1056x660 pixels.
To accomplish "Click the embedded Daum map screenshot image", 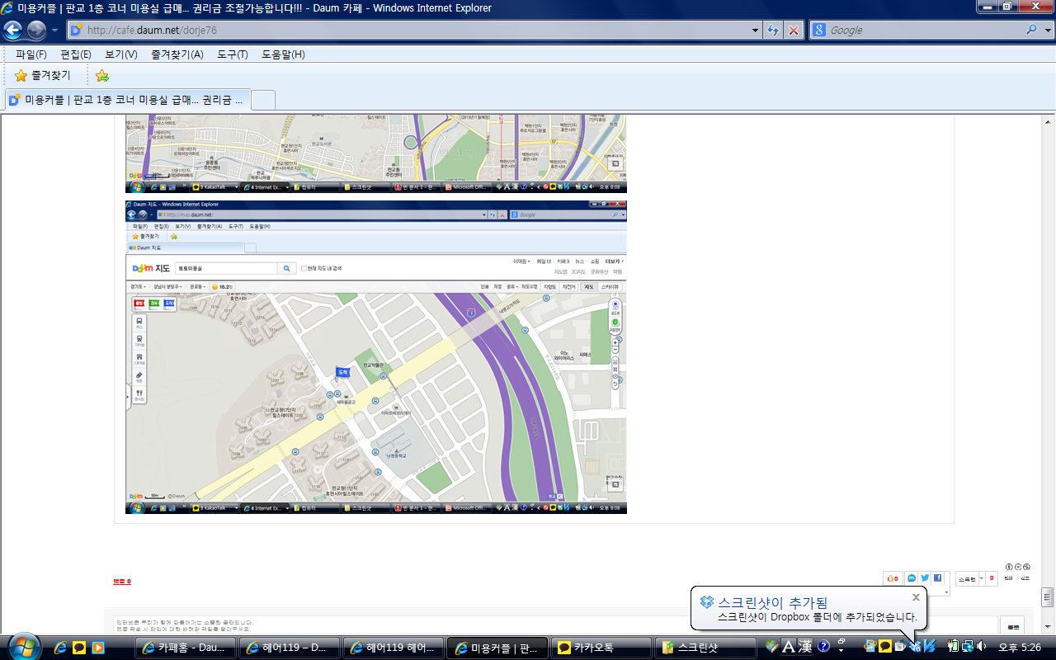I will pyautogui.click(x=376, y=356).
